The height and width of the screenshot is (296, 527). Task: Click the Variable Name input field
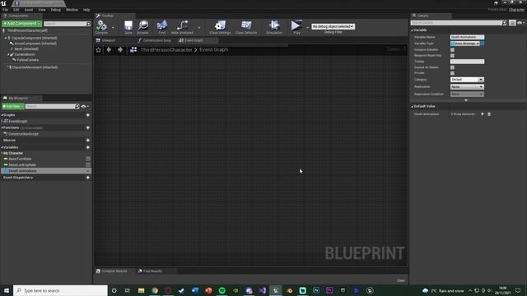(467, 37)
